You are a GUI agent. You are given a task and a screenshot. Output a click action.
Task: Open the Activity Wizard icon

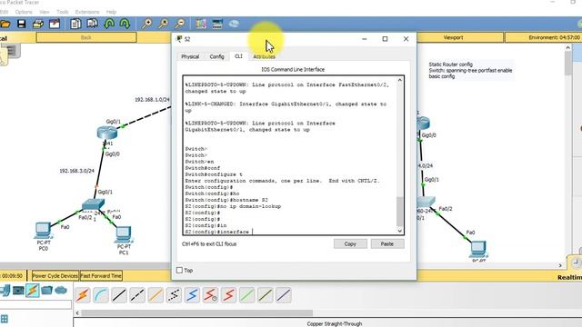pyautogui.click(x=55, y=25)
